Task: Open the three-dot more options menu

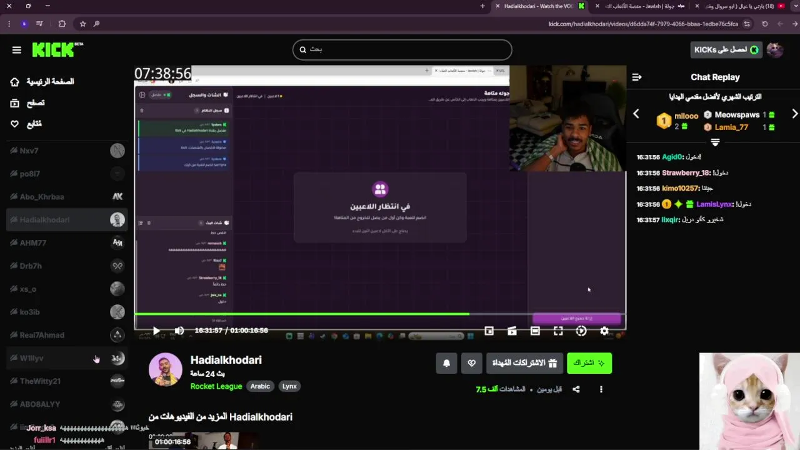Action: (x=601, y=389)
